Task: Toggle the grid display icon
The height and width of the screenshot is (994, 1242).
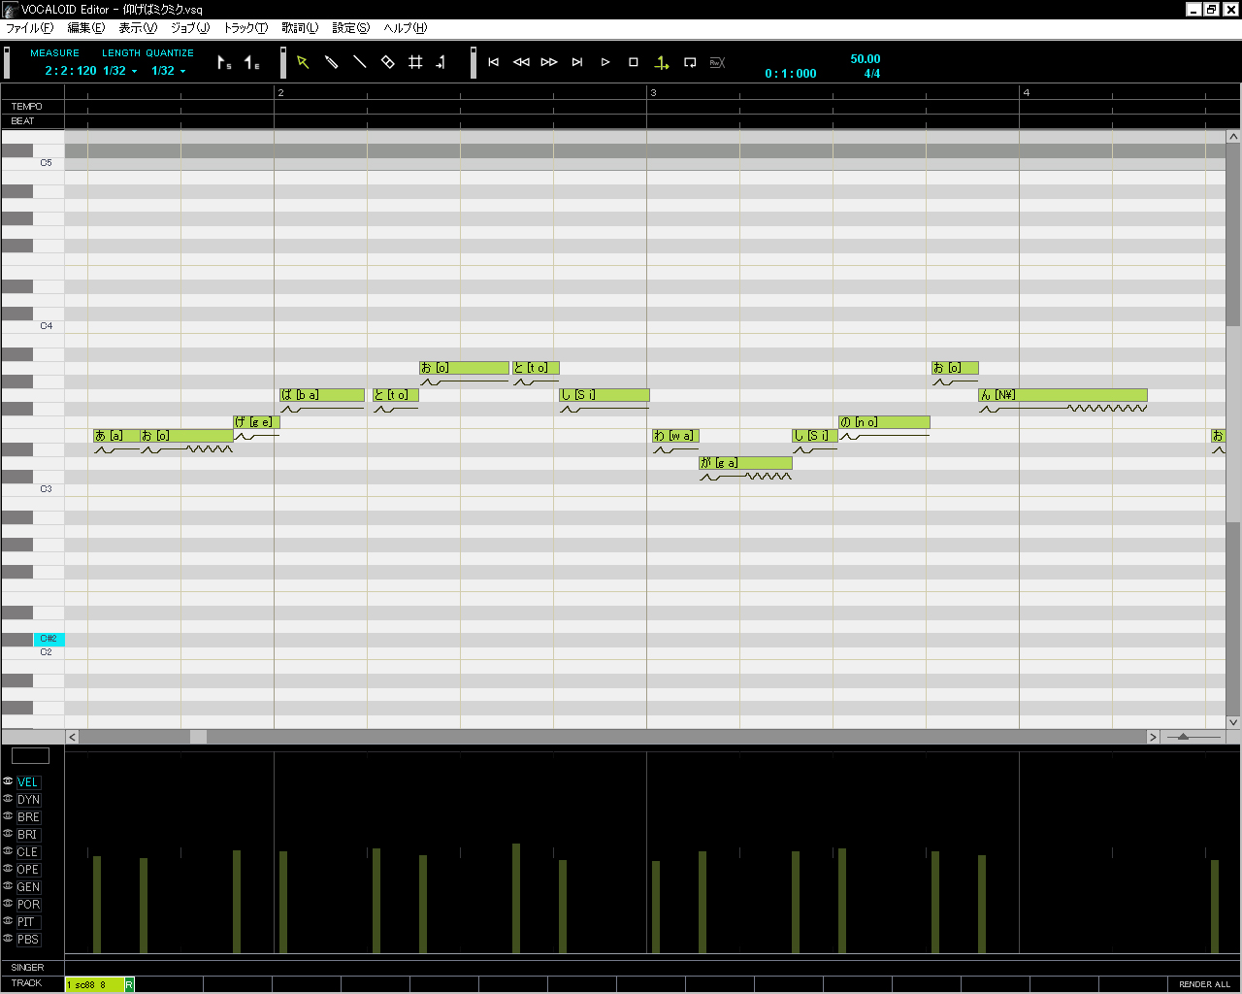Action: (415, 62)
